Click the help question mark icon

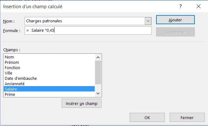pyautogui.click(x=180, y=6)
